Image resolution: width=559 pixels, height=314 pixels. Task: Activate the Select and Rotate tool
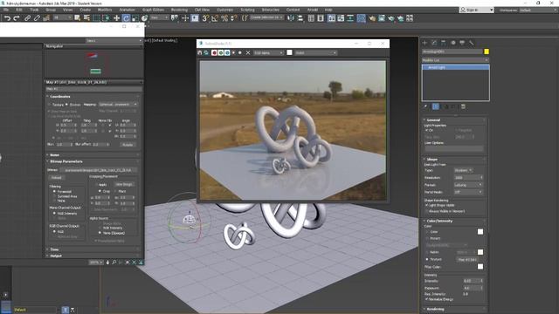coord(126,18)
